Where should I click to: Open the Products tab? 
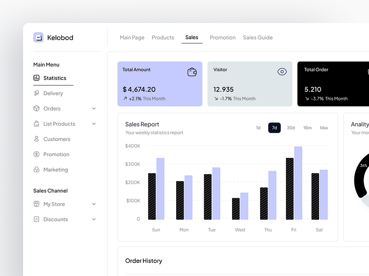(163, 38)
